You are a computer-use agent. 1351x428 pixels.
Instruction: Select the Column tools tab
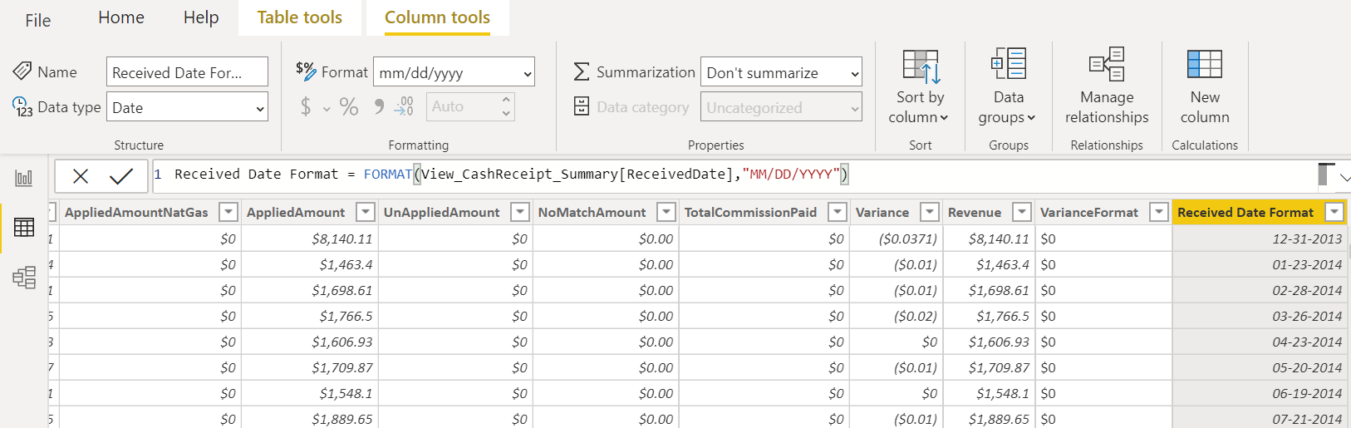437,17
